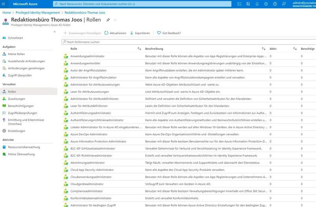Open the Administrator für bedingten Zugriff role

[x=93, y=205]
